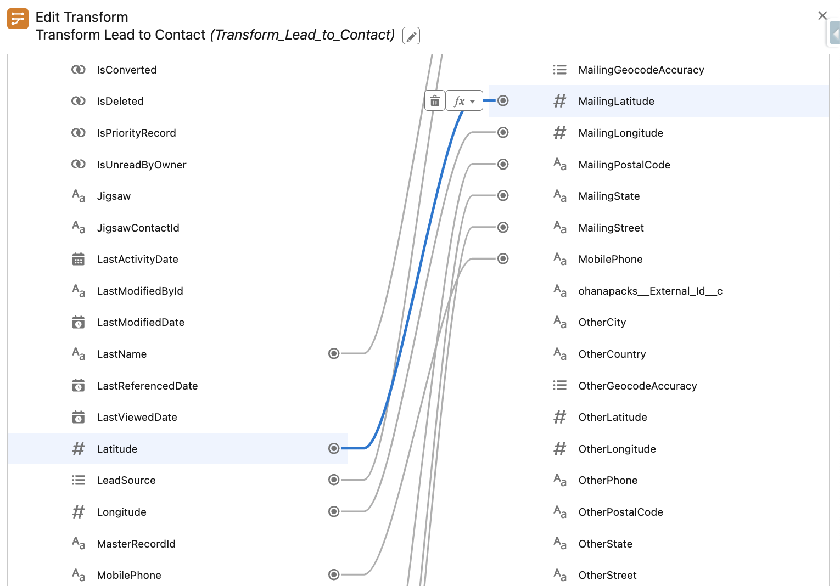840x586 pixels.
Task: Click the boolean icon next to IsConverted
Action: pyautogui.click(x=79, y=70)
